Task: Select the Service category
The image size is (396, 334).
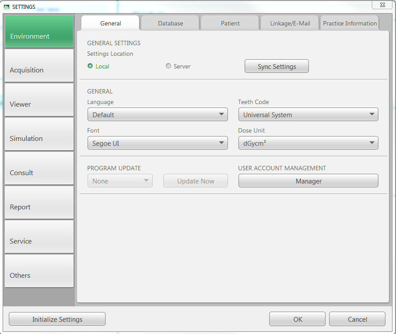Action: pyautogui.click(x=39, y=237)
